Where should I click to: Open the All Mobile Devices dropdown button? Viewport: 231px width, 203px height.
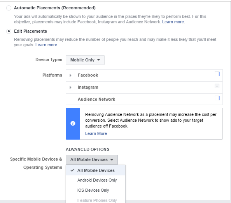click(92, 160)
